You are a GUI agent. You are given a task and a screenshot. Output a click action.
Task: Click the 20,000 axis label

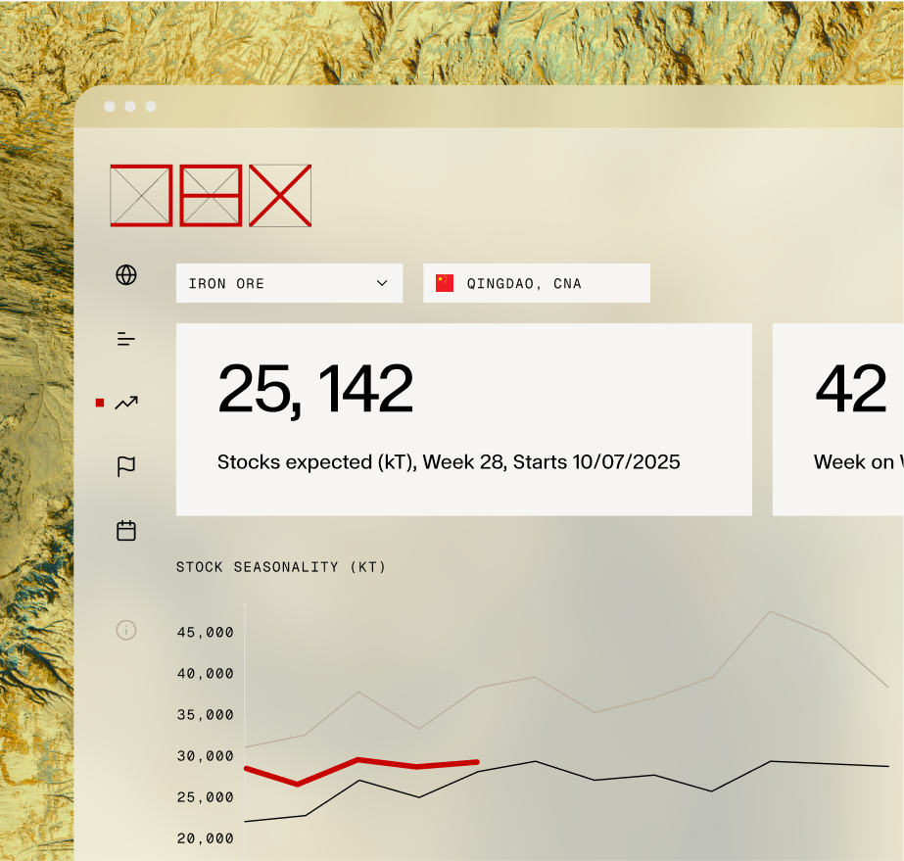(206, 838)
